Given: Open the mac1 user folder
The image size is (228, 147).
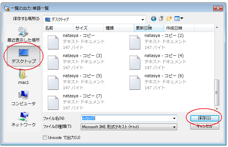Looking at the screenshot, I should [23, 77].
